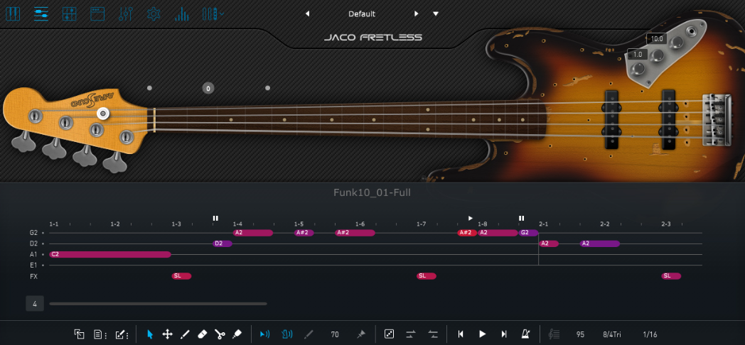Image resolution: width=745 pixels, height=345 pixels.
Task: Select the D2 note on D2 string
Action: pyautogui.click(x=223, y=243)
